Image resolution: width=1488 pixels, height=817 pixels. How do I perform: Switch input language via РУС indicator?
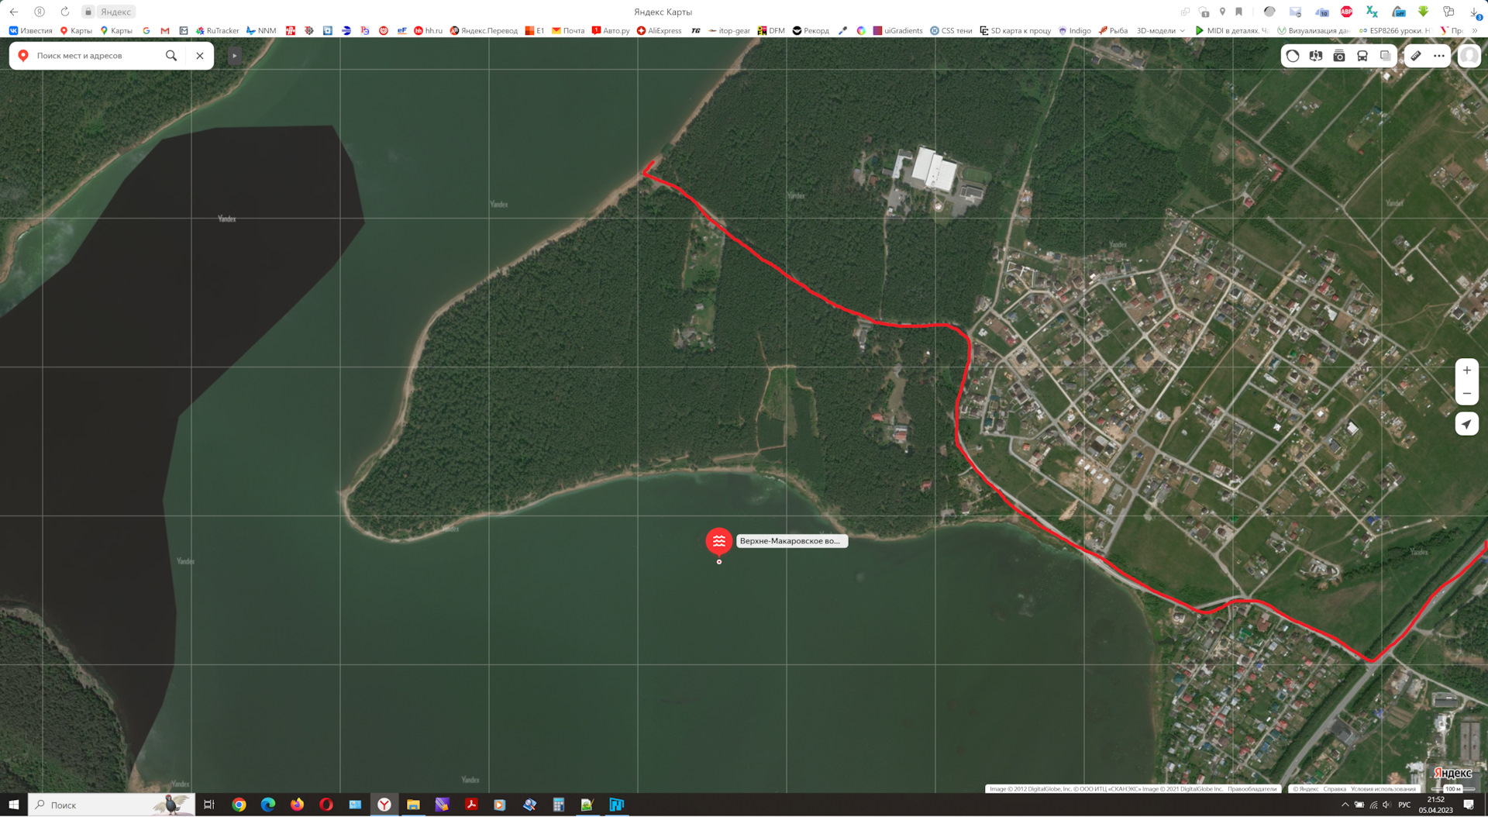coord(1404,805)
